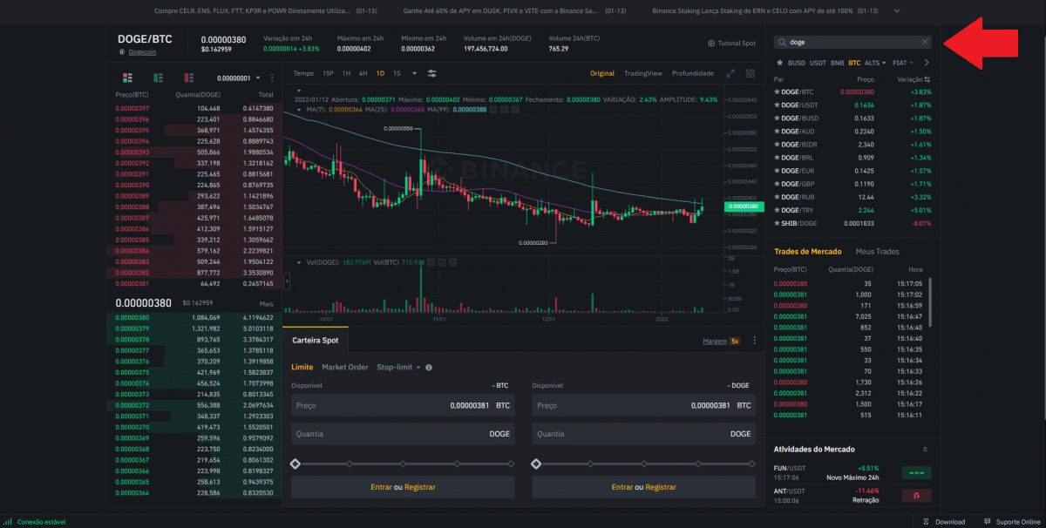Open chart indicator settings icon

click(432, 74)
